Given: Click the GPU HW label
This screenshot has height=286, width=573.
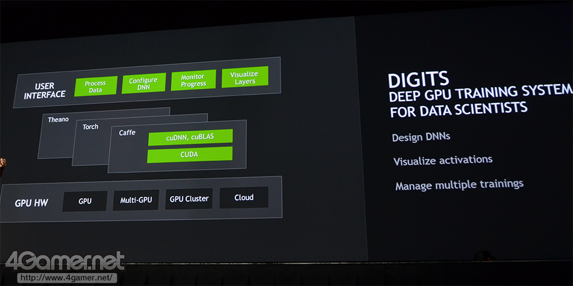Looking at the screenshot, I should pos(31,203).
